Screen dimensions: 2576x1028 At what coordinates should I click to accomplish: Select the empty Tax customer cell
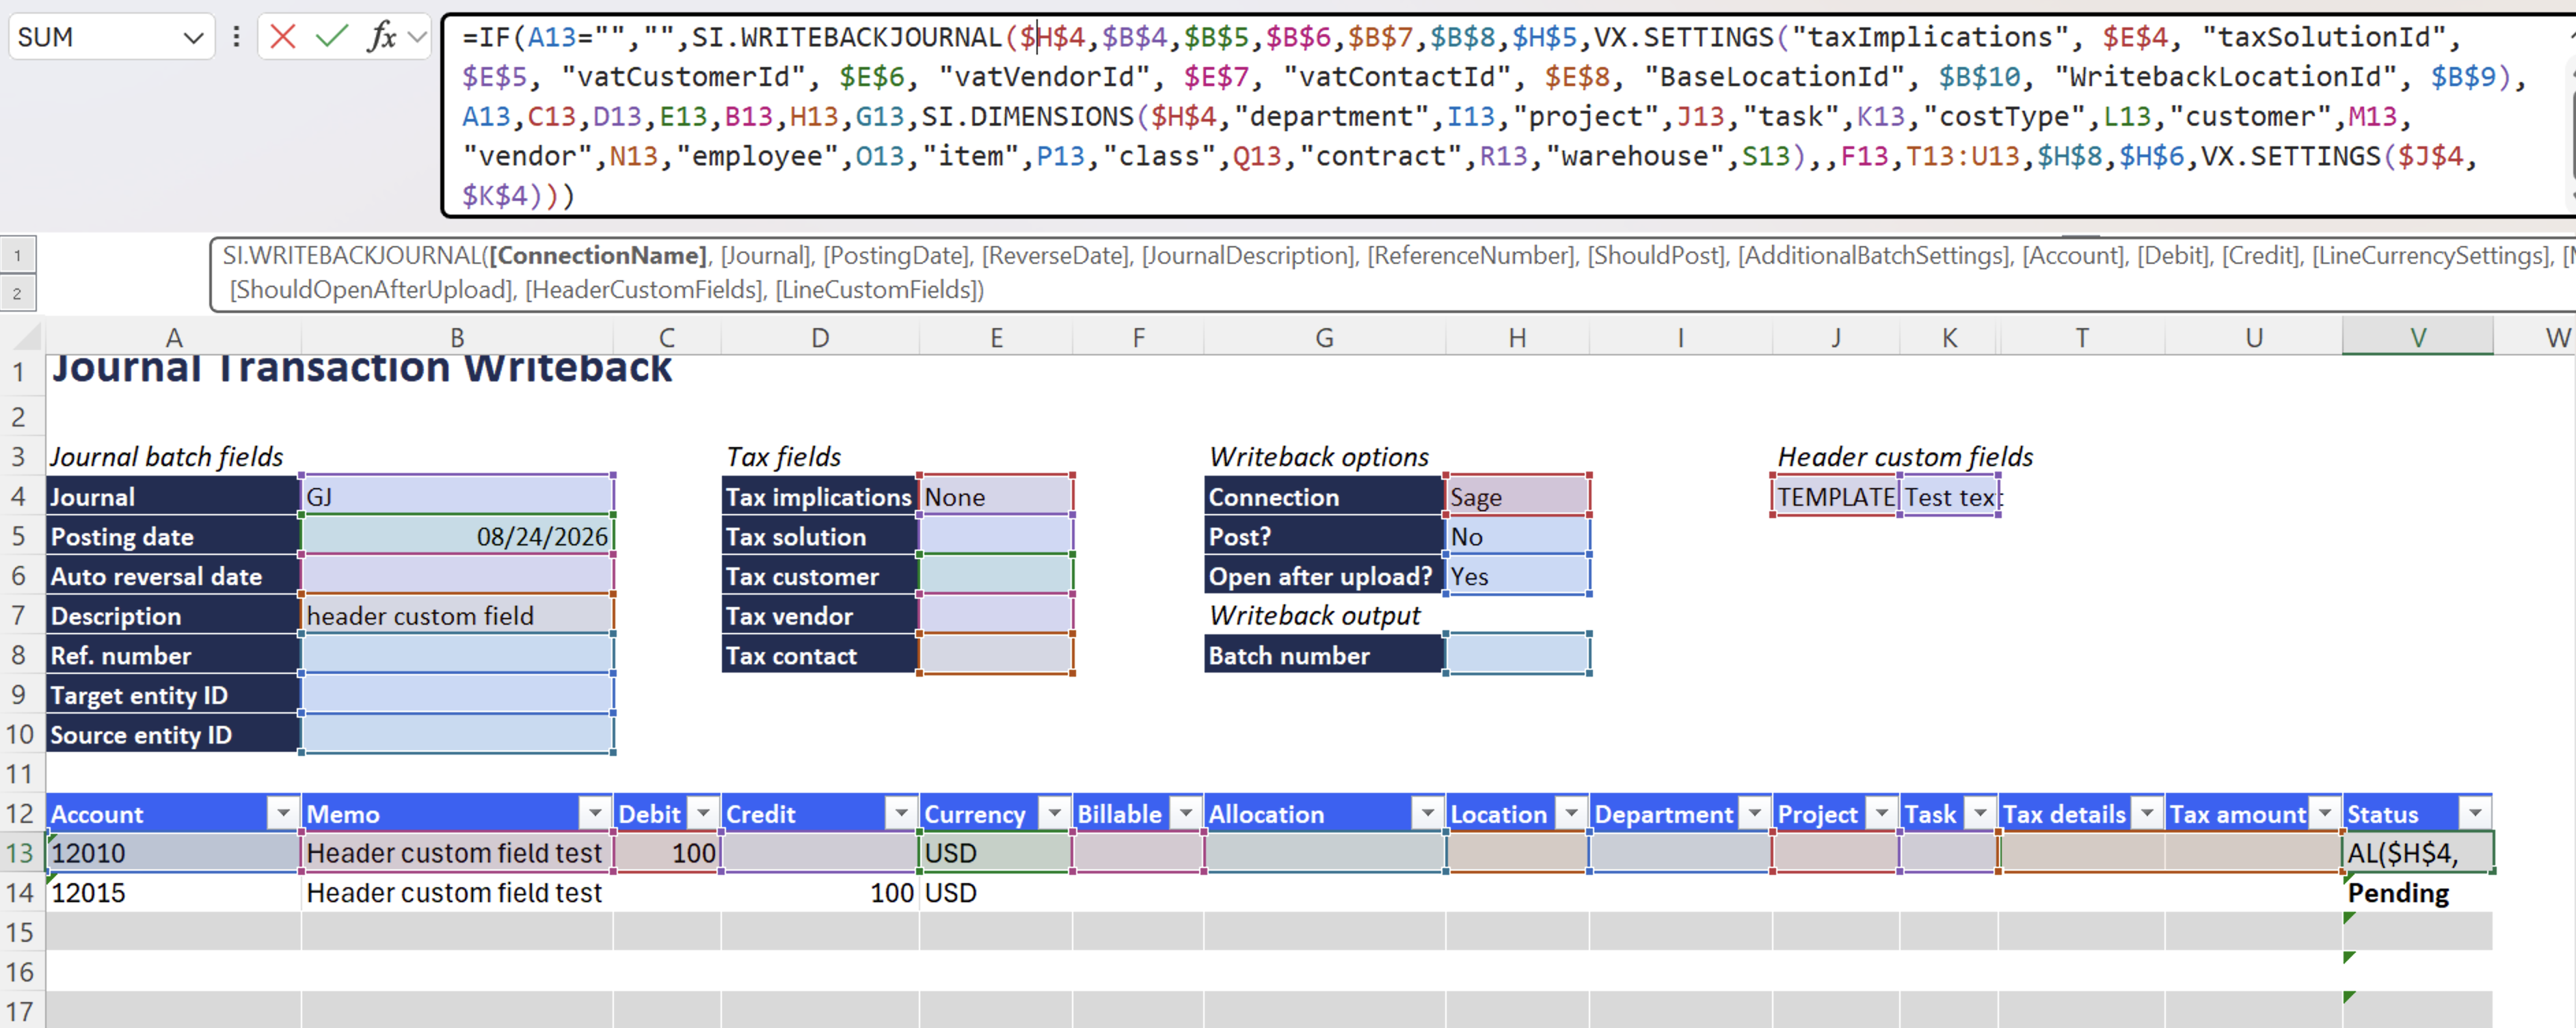[x=996, y=575]
